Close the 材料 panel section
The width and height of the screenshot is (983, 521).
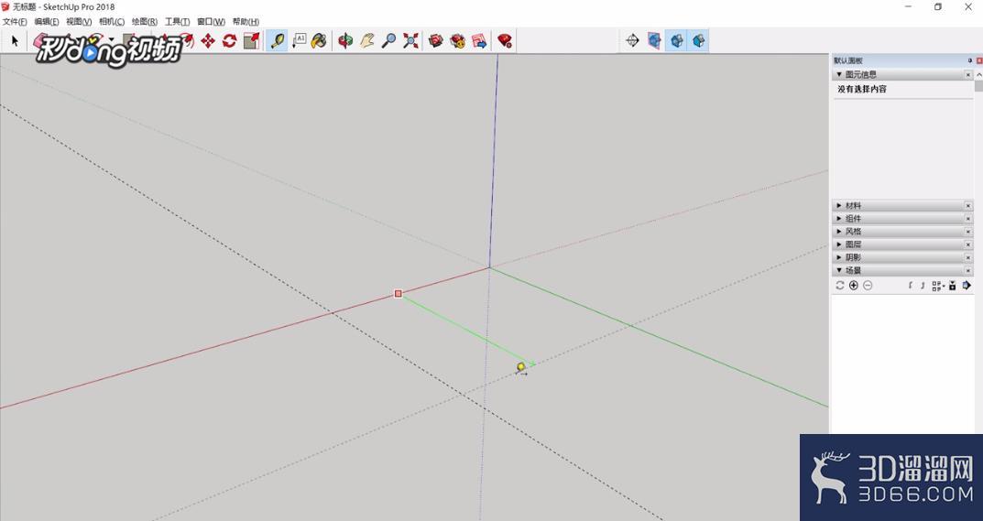click(x=968, y=206)
